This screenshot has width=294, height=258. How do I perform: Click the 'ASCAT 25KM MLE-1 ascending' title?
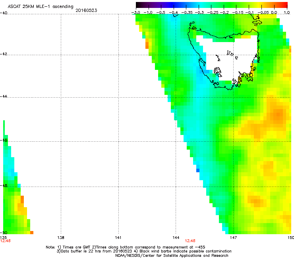tap(41, 7)
